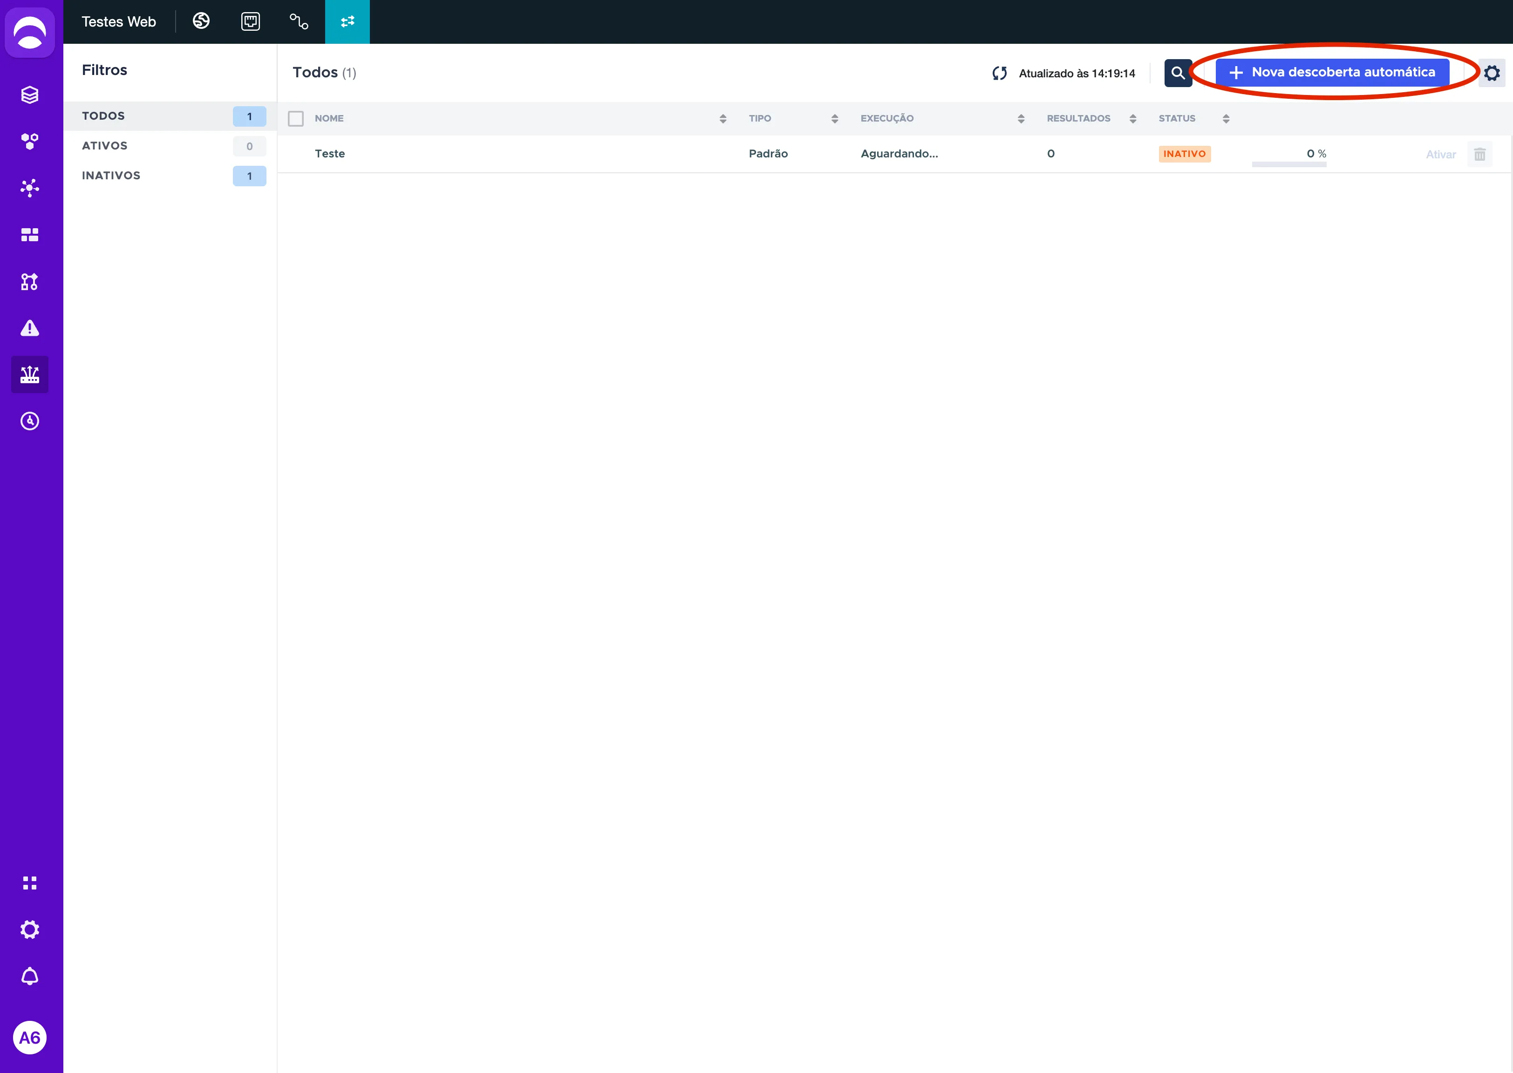The width and height of the screenshot is (1513, 1073).
Task: Select the TODOS filter
Action: click(x=170, y=115)
